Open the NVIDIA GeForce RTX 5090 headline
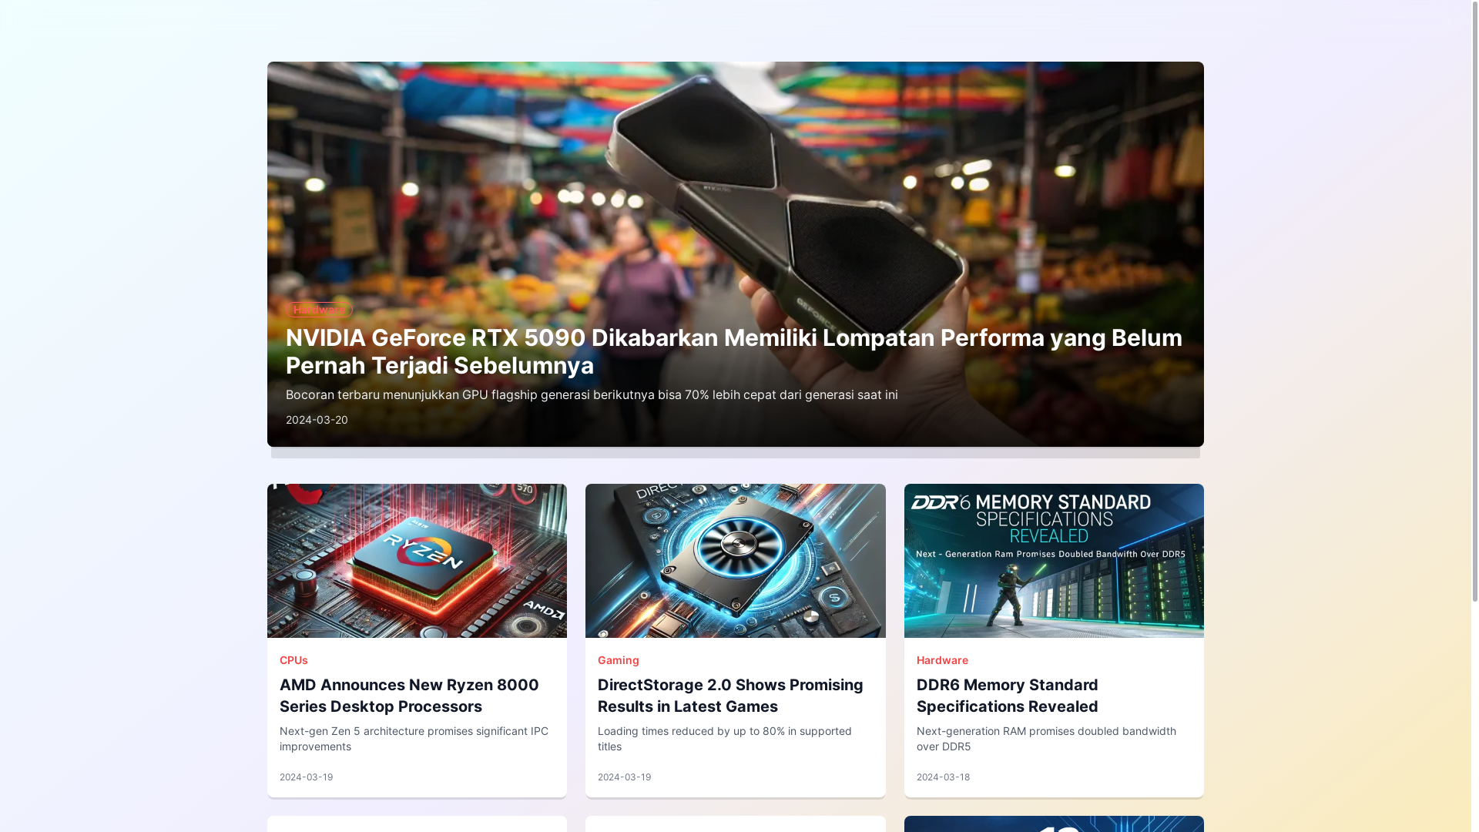 [x=734, y=351]
